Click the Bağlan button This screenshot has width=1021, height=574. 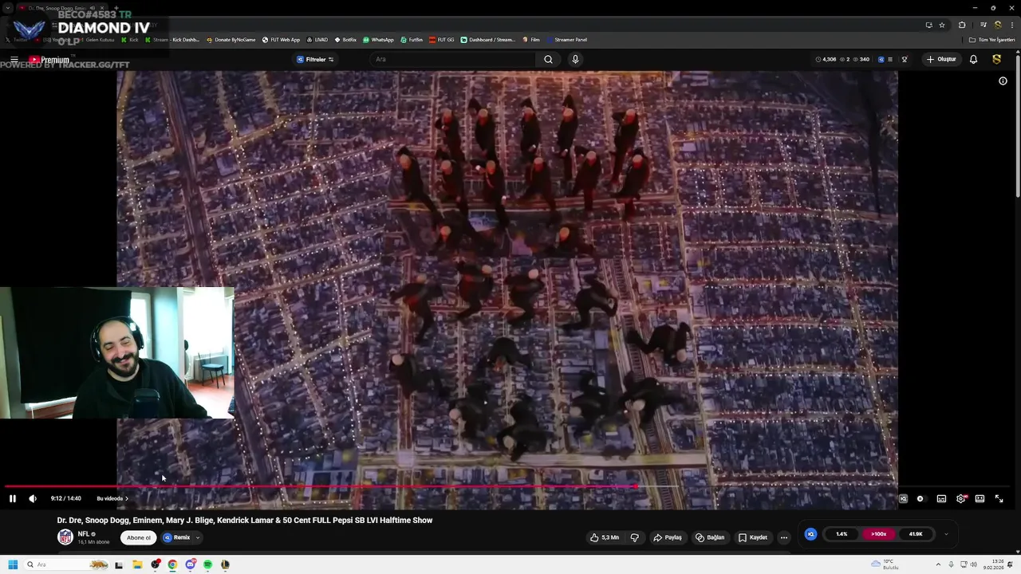(710, 537)
